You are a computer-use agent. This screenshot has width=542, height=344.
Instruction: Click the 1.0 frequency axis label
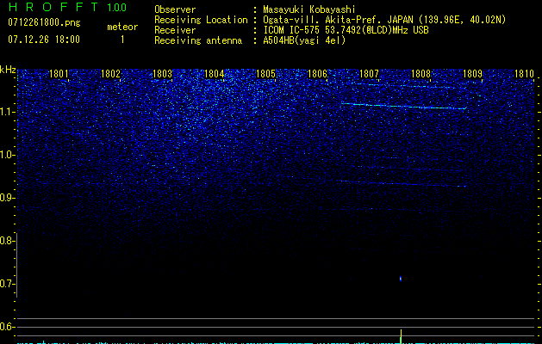[7, 155]
